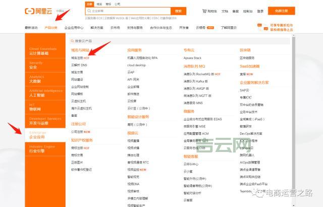Click the chat bubble promo icon
Screen dimensions: 323x207
point(262,27)
